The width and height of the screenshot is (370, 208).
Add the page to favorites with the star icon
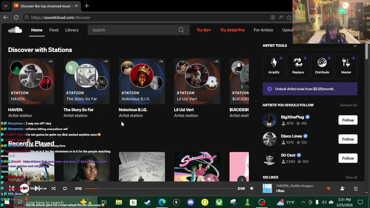[289, 17]
